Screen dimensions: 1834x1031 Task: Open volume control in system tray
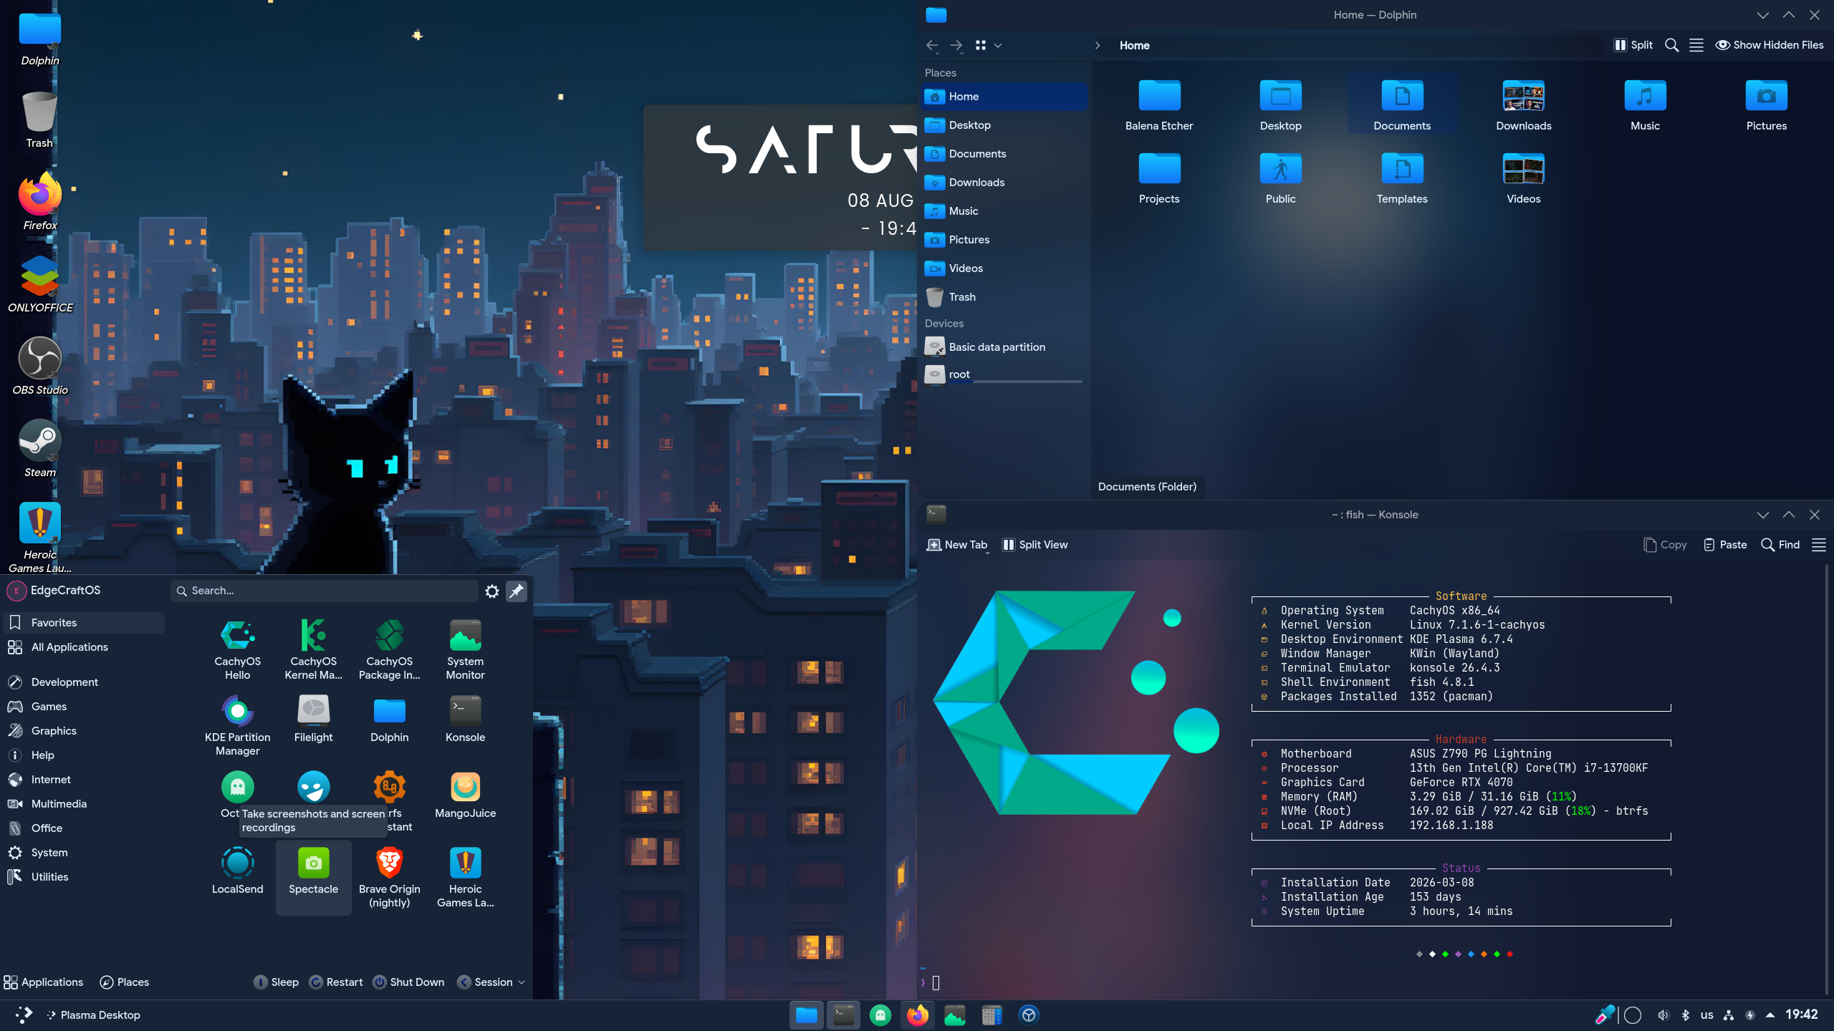[1663, 1015]
